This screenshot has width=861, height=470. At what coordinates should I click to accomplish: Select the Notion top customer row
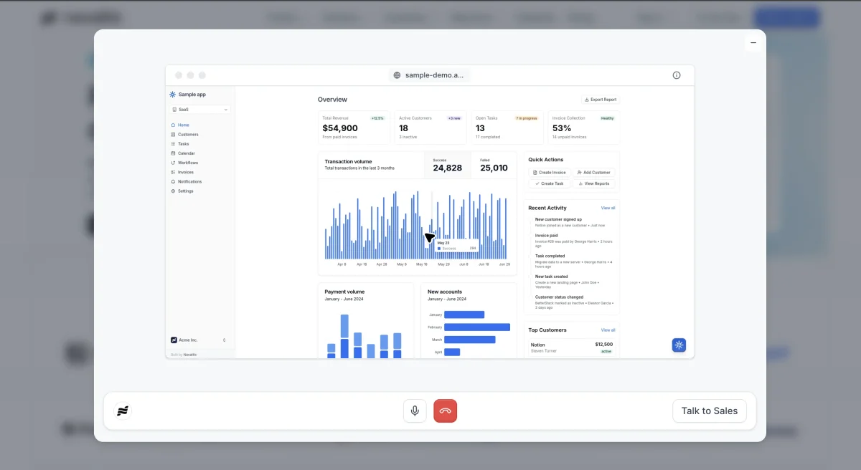point(572,347)
